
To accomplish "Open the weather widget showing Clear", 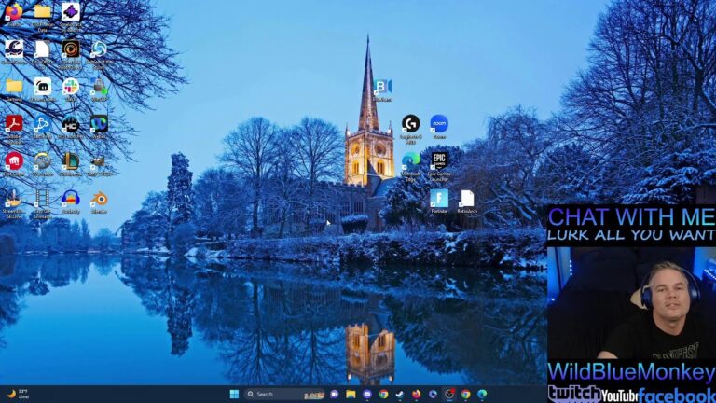I will point(19,394).
